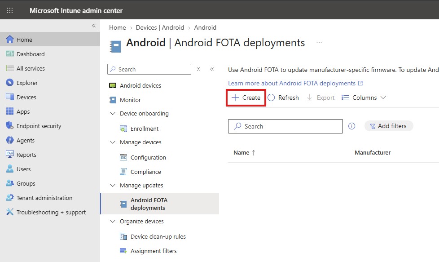Click the Compliance document icon
Screen dimensions: 439x262
pyautogui.click(x=123, y=172)
